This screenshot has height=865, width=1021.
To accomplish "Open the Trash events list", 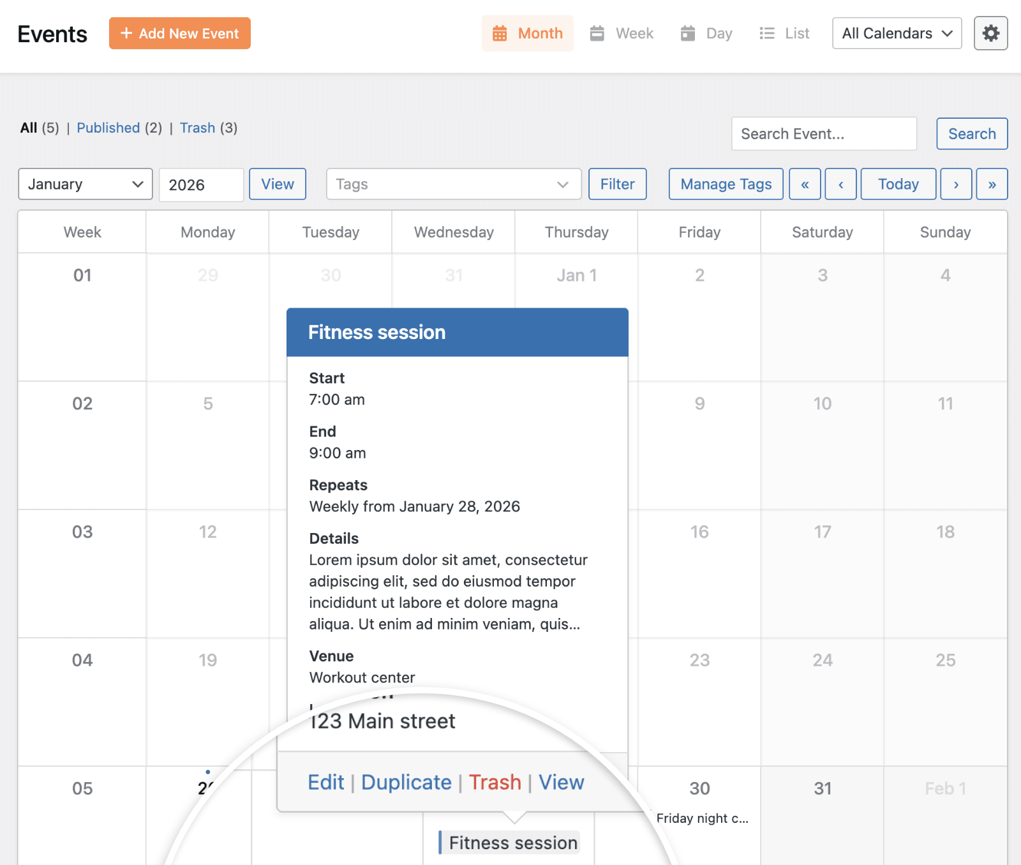I will (198, 128).
